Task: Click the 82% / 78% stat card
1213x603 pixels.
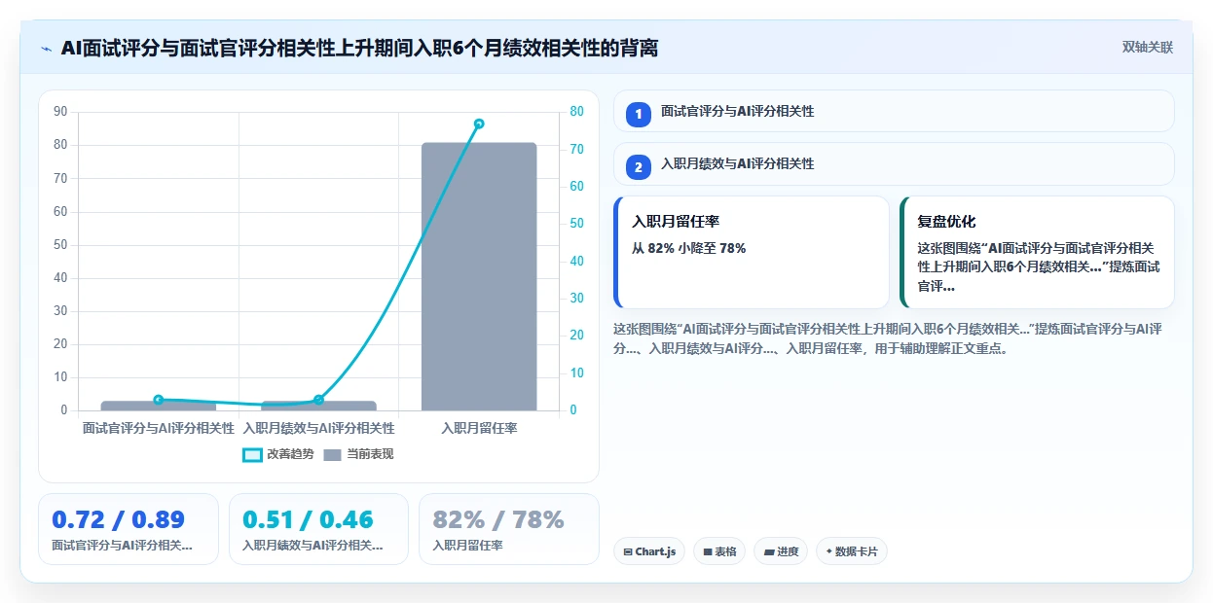Action: click(x=509, y=529)
